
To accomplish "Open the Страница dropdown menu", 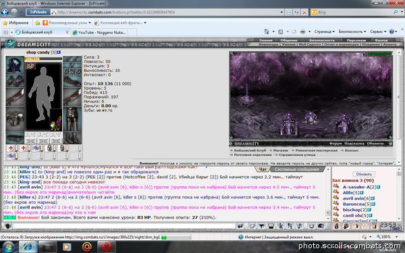I will click(325, 32).
